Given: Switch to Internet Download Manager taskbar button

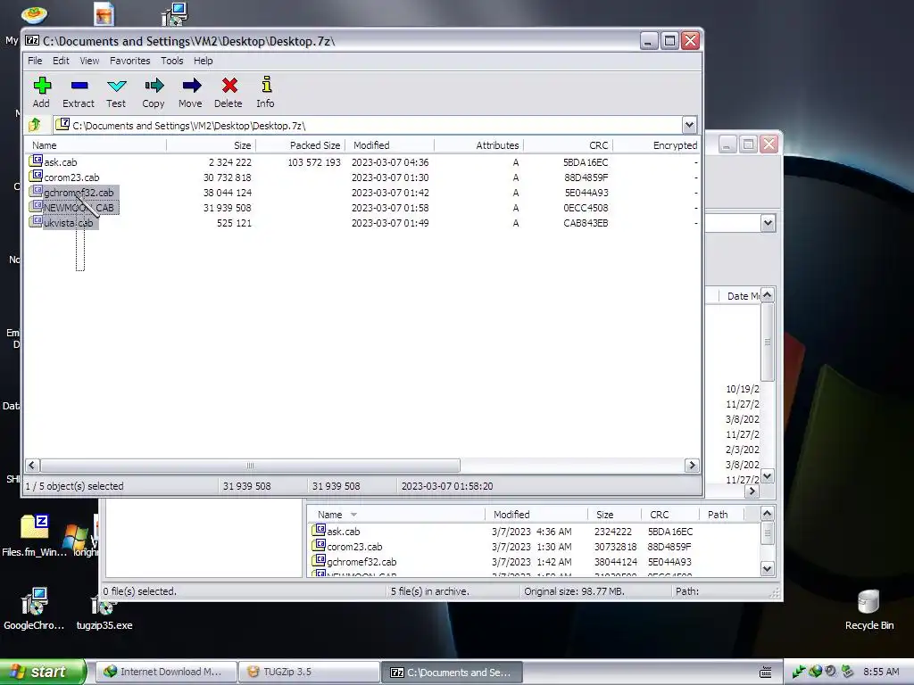Looking at the screenshot, I should coord(166,672).
